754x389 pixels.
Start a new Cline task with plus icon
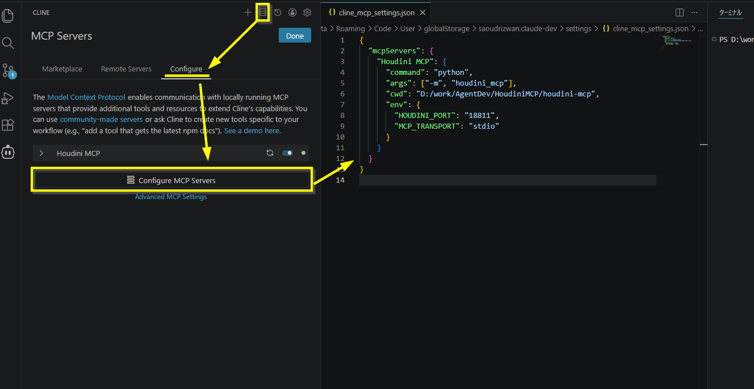click(x=248, y=12)
